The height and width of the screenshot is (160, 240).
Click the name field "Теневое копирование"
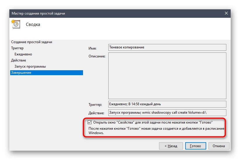point(167,47)
